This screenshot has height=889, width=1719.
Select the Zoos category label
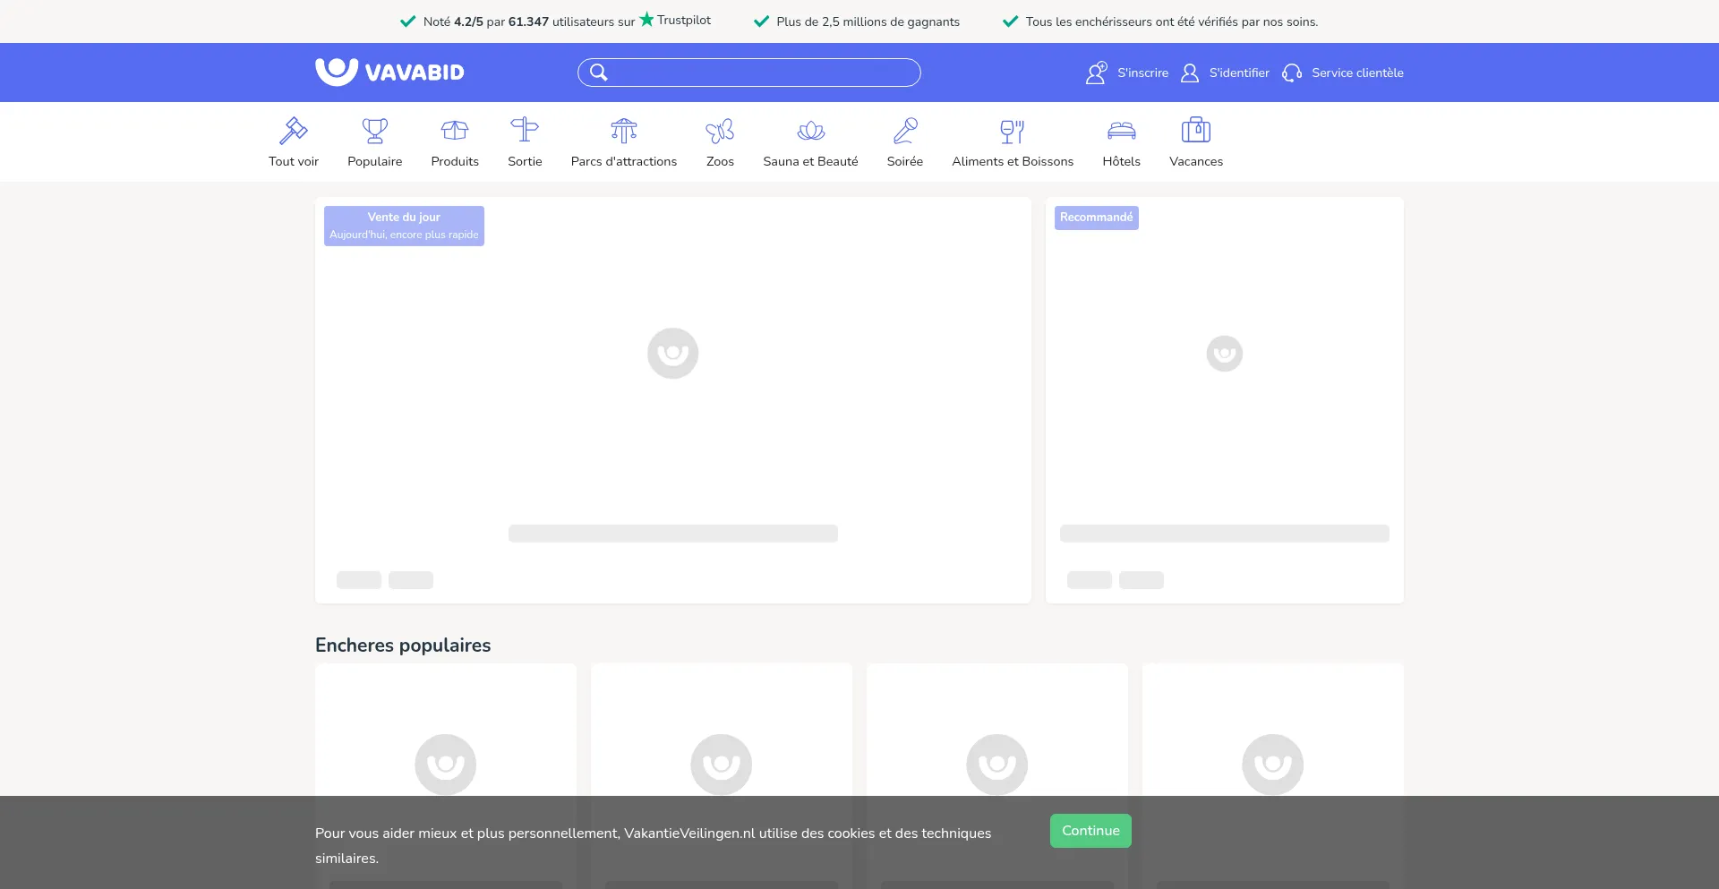720,161
